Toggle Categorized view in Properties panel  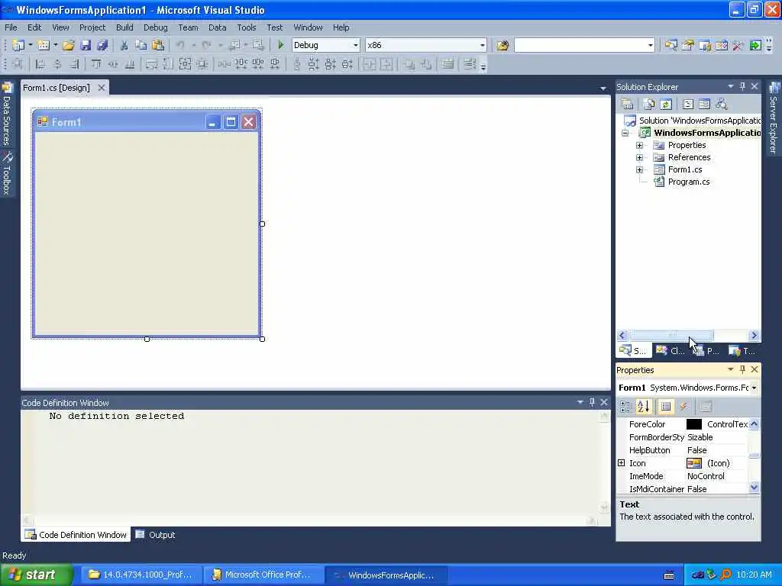pyautogui.click(x=625, y=407)
